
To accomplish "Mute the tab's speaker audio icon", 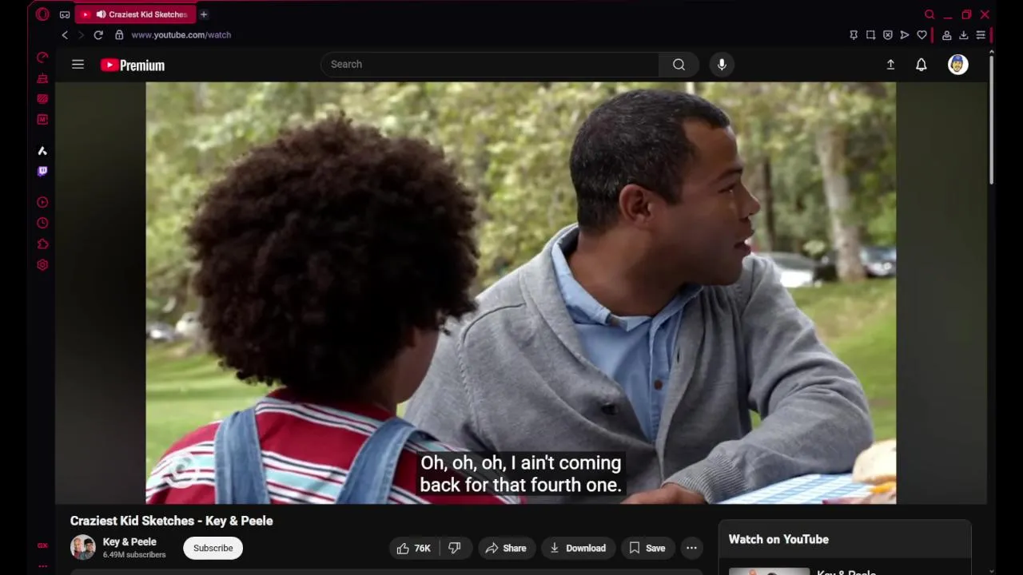I will [101, 14].
